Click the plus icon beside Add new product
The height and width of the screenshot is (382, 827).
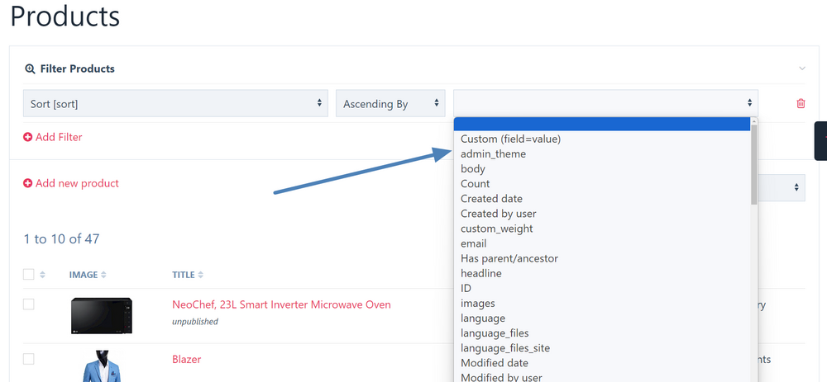click(x=28, y=183)
